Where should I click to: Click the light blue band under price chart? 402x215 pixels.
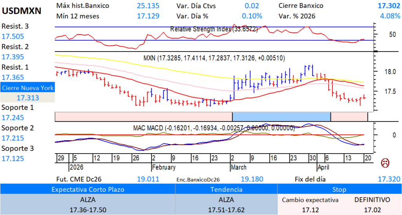click(281, 116)
